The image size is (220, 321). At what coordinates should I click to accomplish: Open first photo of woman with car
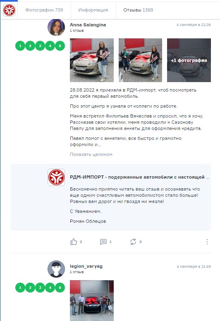pos(92,60)
